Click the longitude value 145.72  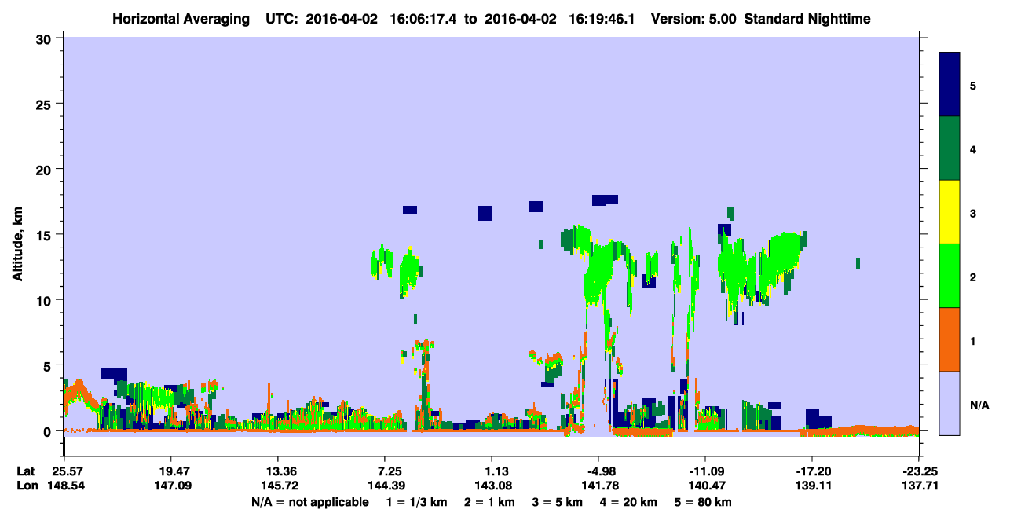[278, 486]
